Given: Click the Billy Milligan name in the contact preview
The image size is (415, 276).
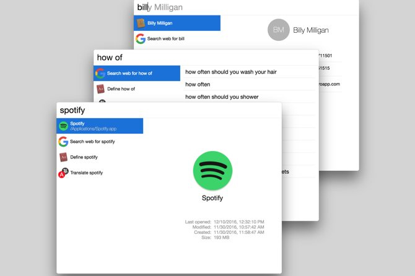Looking at the screenshot, I should coord(311,30).
